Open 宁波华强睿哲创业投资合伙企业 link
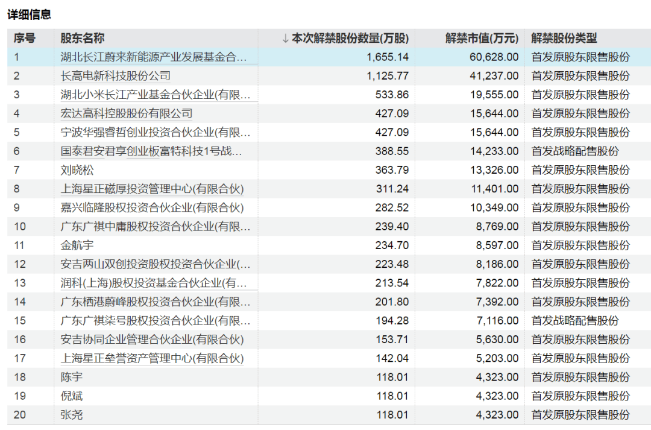651x430 pixels. pos(156,132)
